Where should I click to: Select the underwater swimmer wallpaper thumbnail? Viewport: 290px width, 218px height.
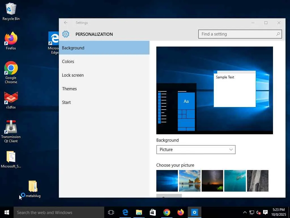[235, 181]
